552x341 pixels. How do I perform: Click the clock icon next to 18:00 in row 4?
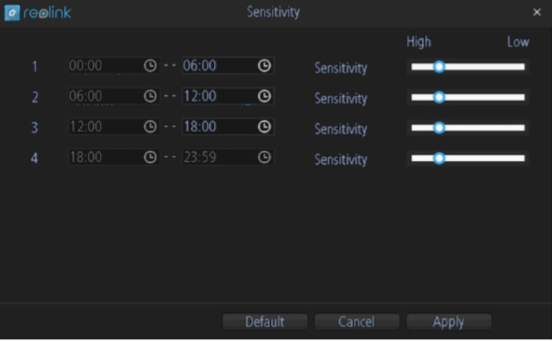(x=150, y=157)
